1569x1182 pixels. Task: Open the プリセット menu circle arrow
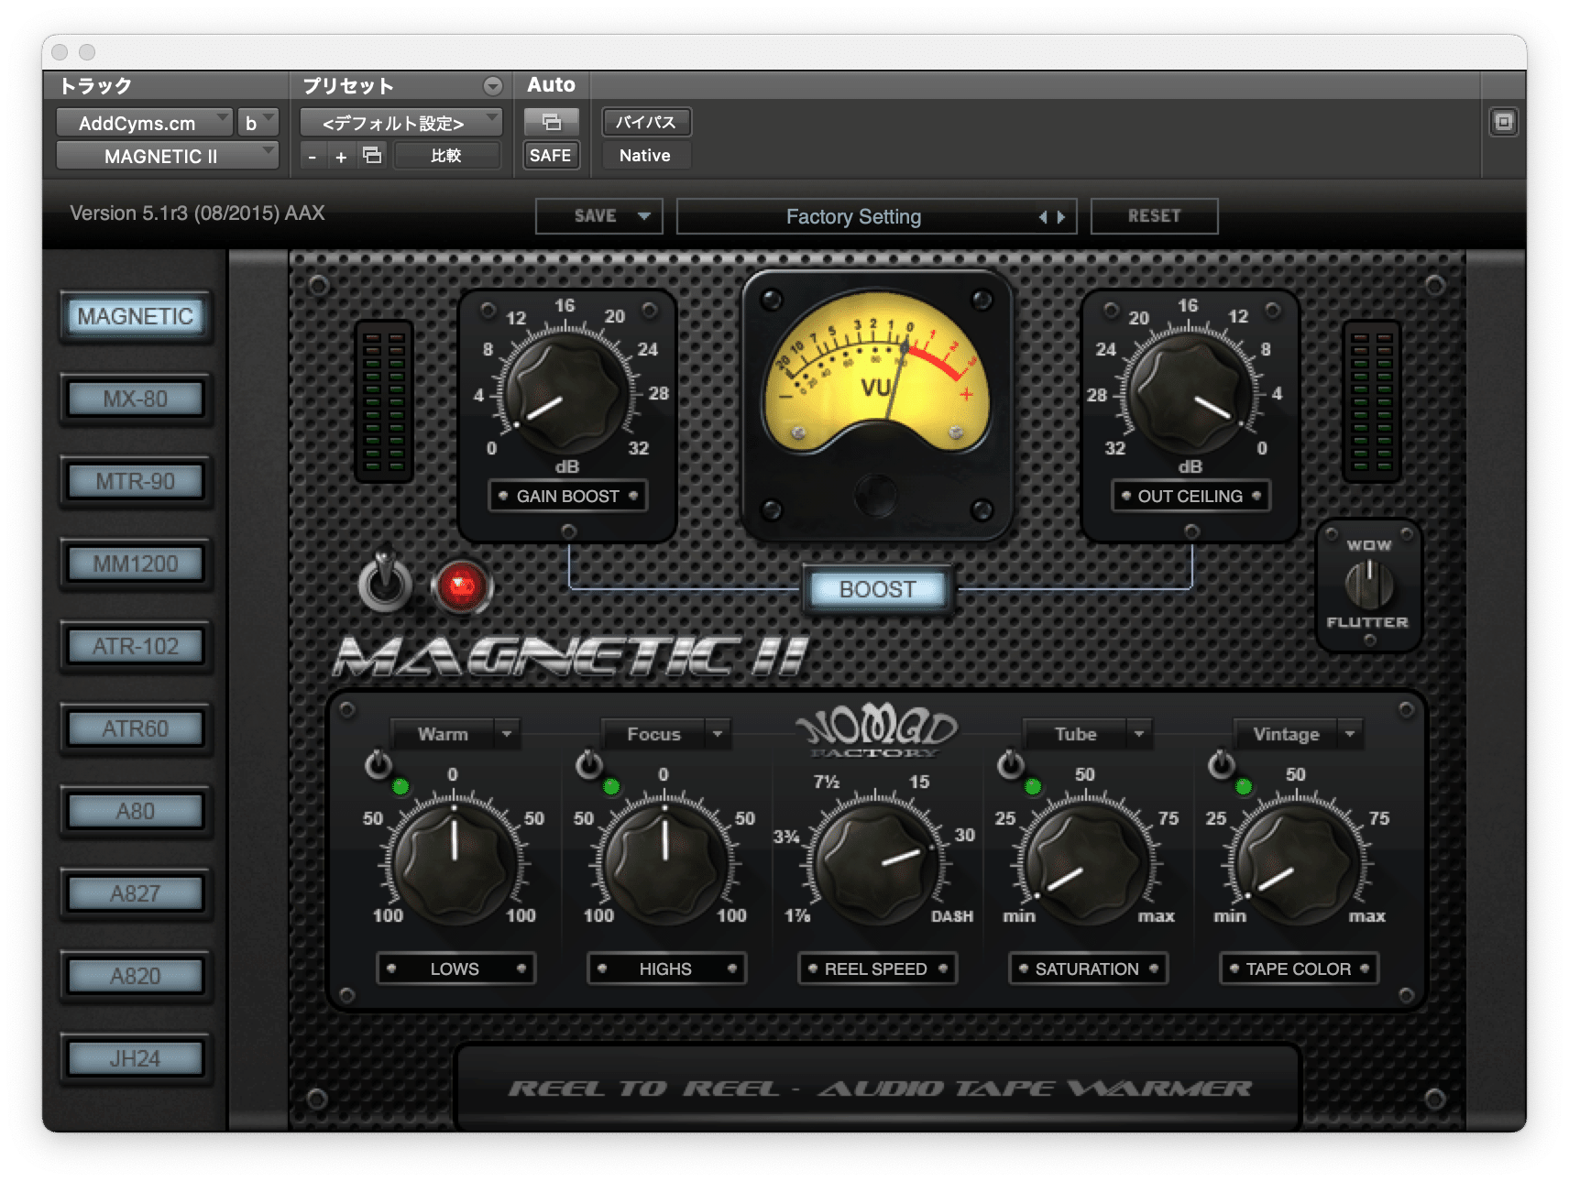tap(493, 86)
